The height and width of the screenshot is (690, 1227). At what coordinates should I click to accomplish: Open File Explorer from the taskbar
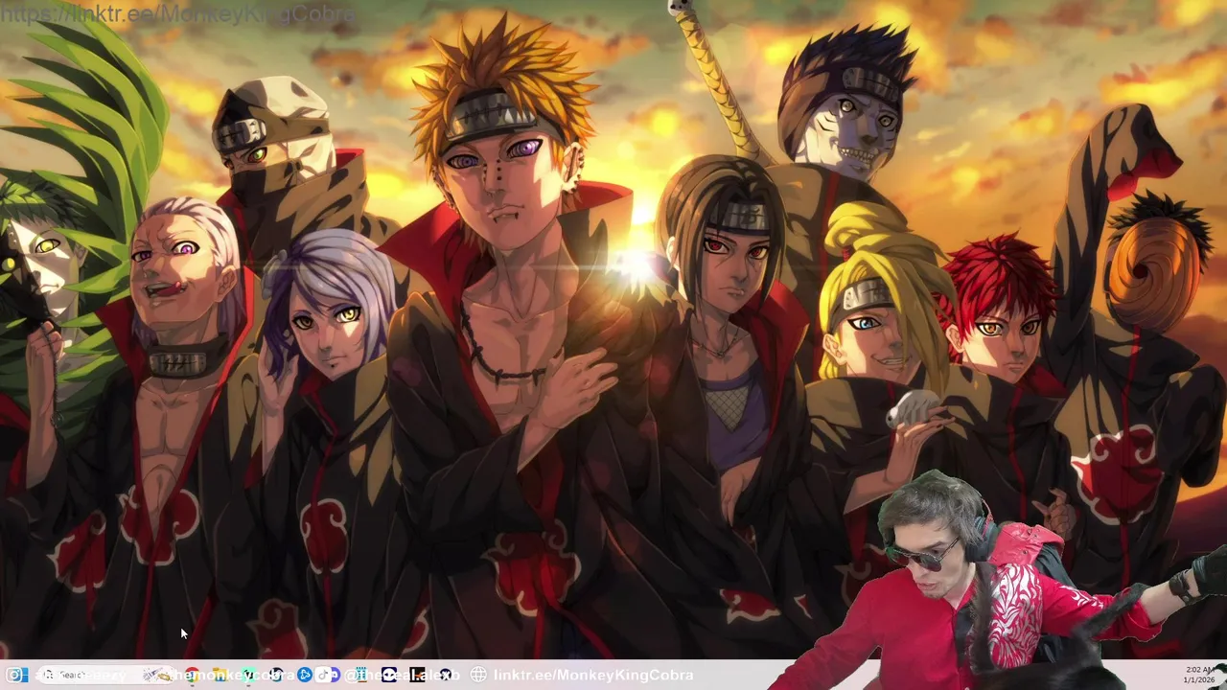pos(220,675)
